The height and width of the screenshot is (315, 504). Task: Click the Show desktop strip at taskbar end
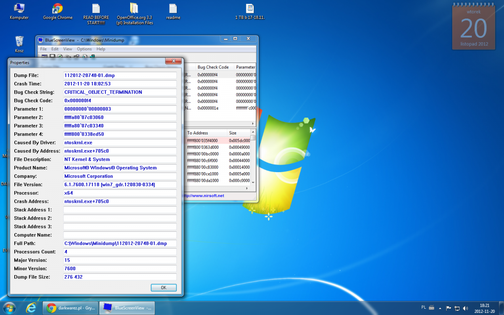point(501,308)
